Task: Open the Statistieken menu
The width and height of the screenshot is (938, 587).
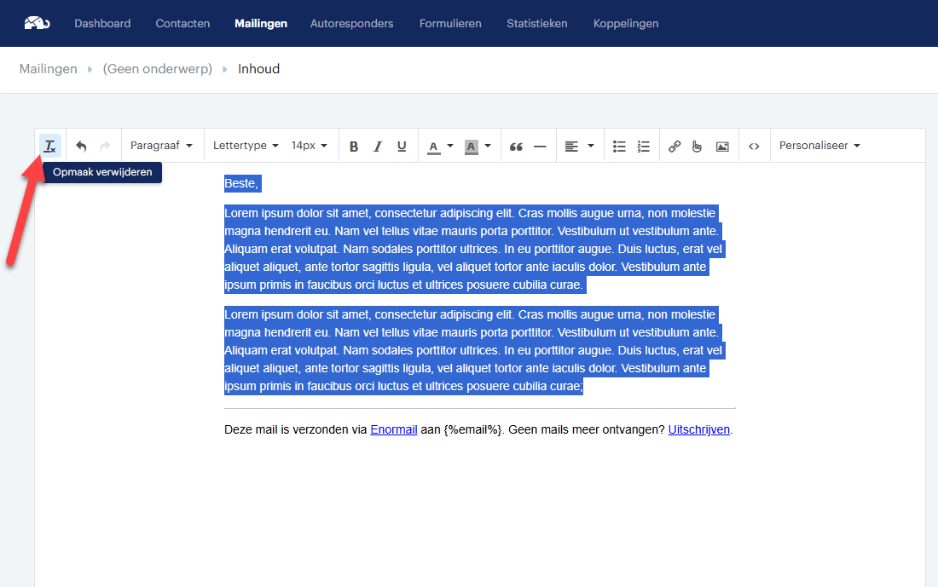Action: click(x=536, y=23)
